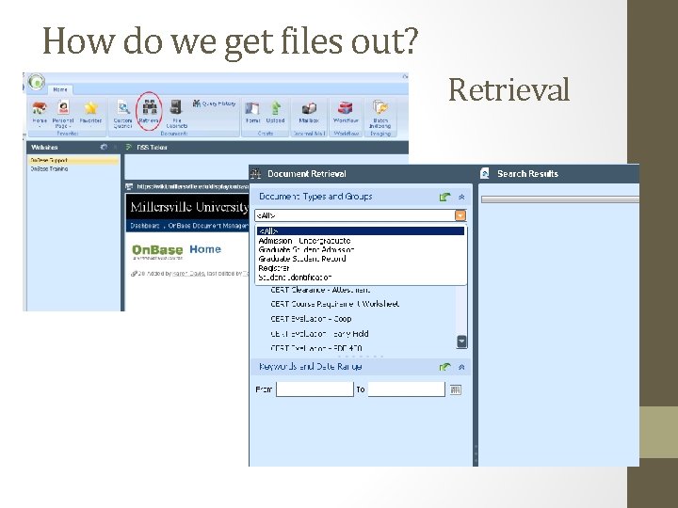Image resolution: width=678 pixels, height=508 pixels.
Task: Select Graduate Student Admission group option
Action: 306,249
